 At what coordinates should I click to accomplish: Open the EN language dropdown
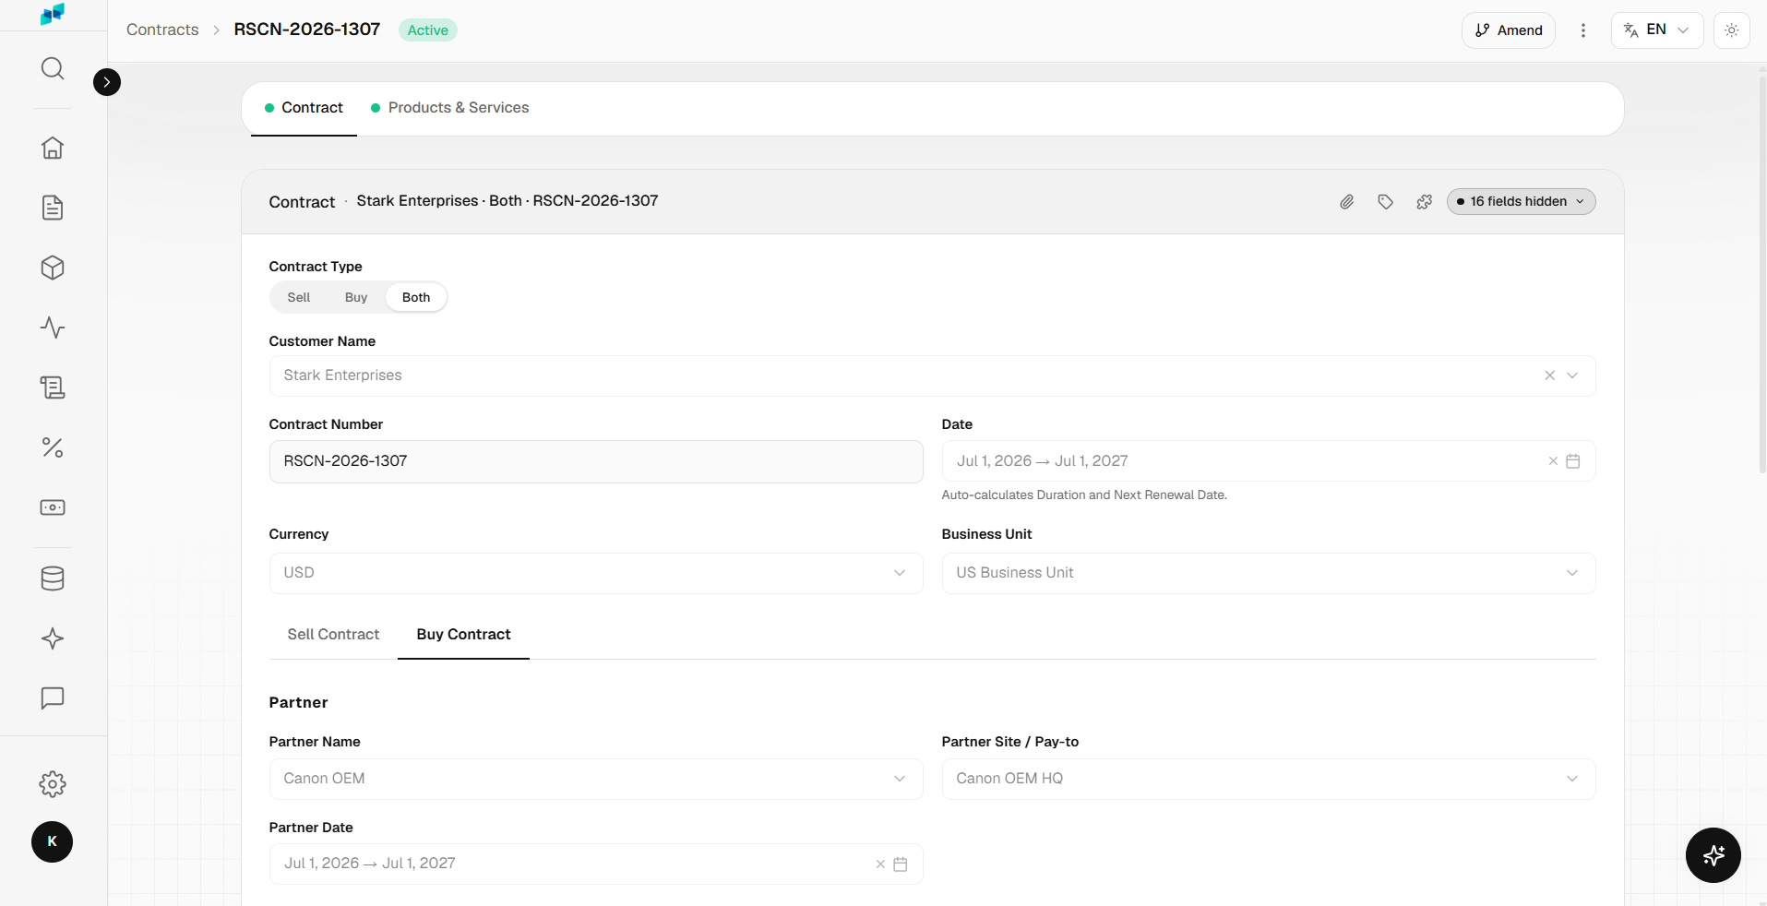(x=1657, y=30)
